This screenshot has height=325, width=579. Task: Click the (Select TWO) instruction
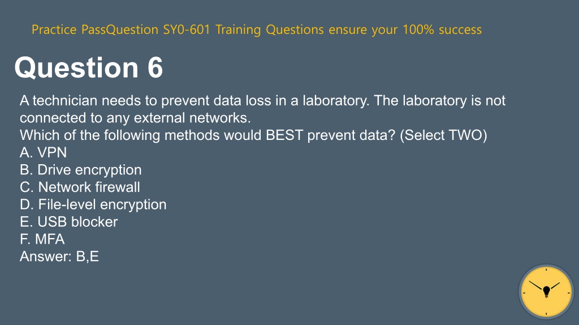[x=443, y=135]
